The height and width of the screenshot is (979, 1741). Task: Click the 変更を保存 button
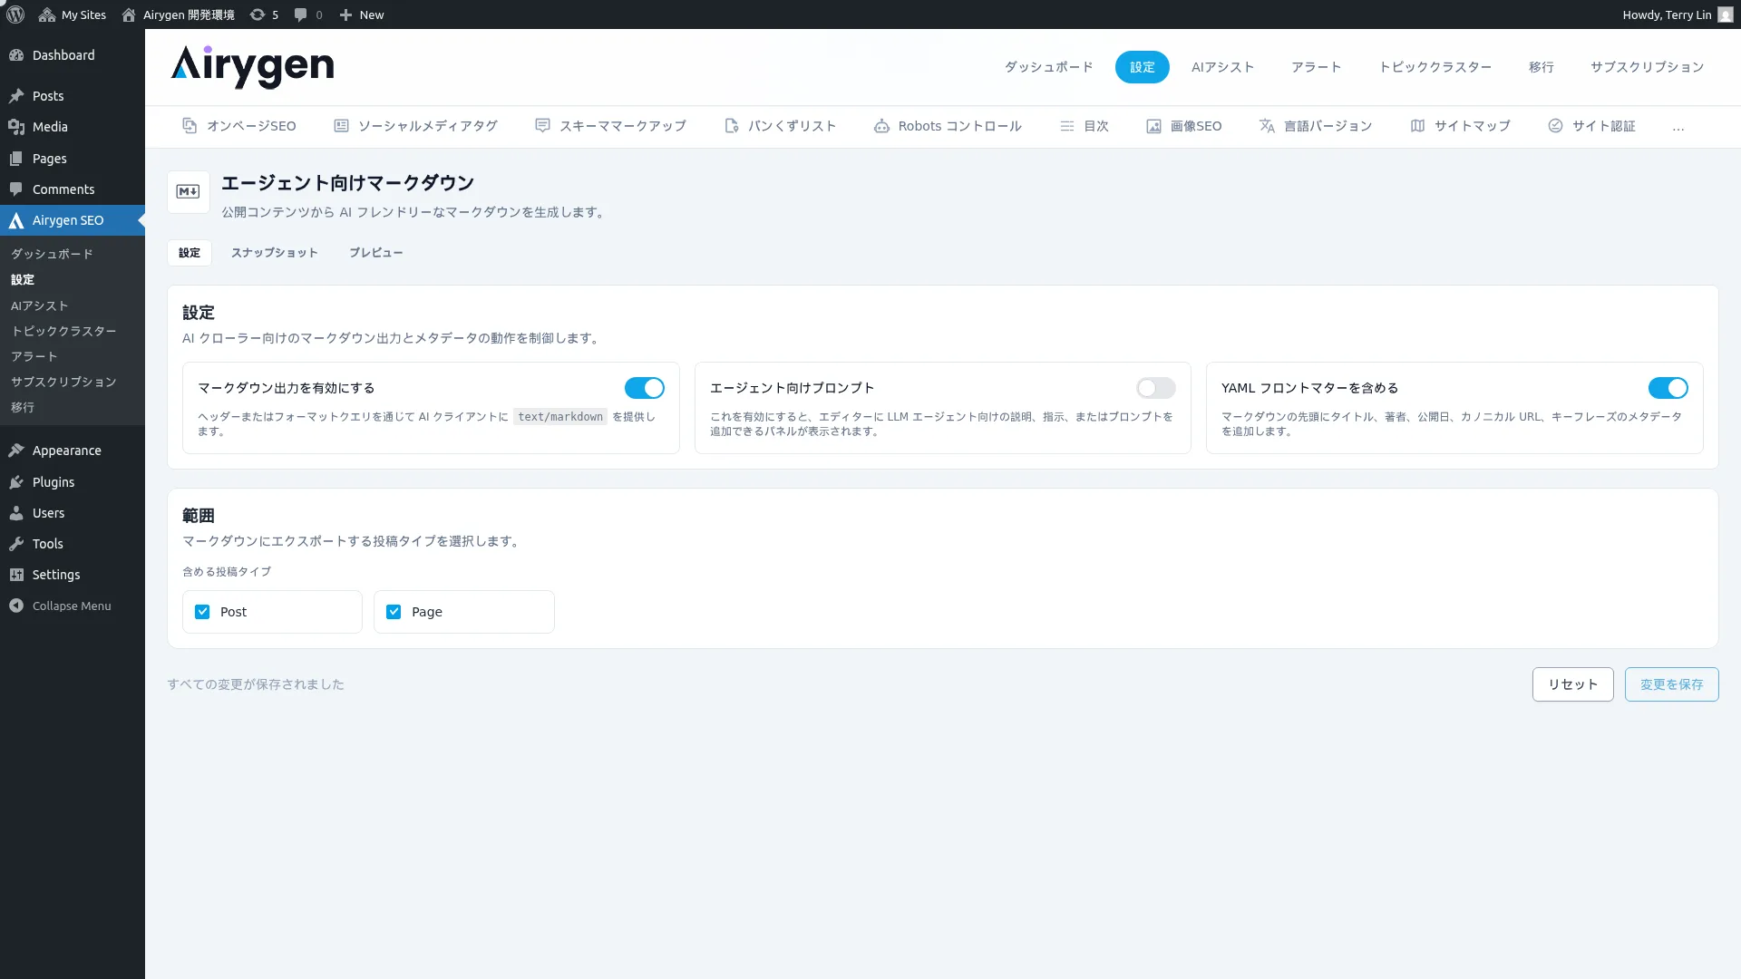[1672, 684]
